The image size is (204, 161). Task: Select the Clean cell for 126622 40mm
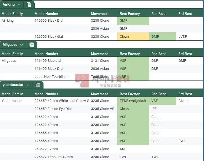(x=156, y=125)
